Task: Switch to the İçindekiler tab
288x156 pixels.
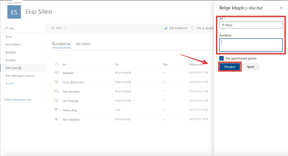Action: (x=61, y=44)
